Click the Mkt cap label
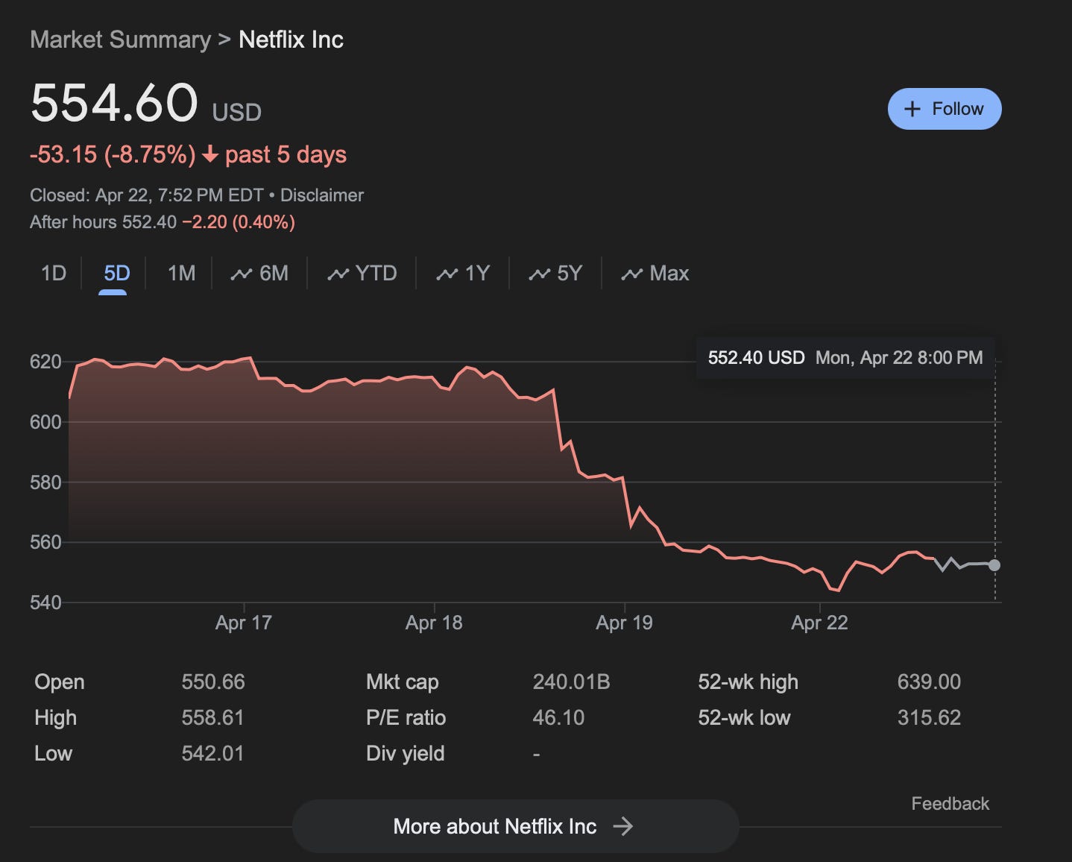1072x862 pixels. pyautogui.click(x=402, y=682)
